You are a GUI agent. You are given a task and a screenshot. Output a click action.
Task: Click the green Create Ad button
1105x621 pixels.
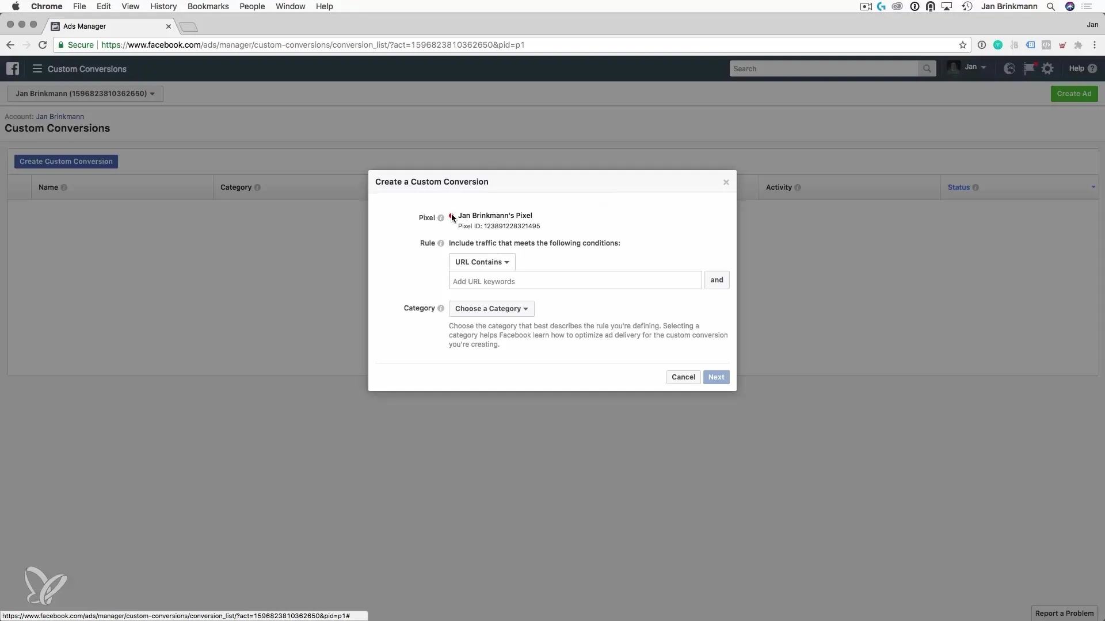(1074, 94)
